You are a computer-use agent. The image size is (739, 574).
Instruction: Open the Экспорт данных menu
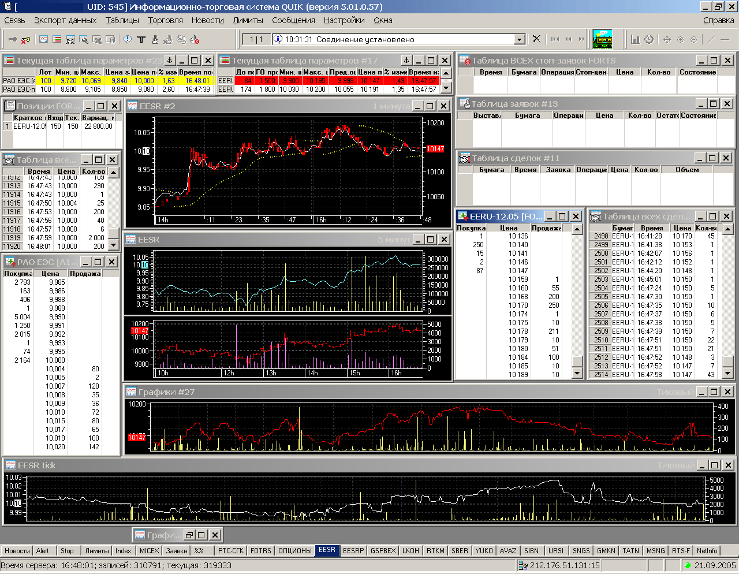pyautogui.click(x=65, y=20)
